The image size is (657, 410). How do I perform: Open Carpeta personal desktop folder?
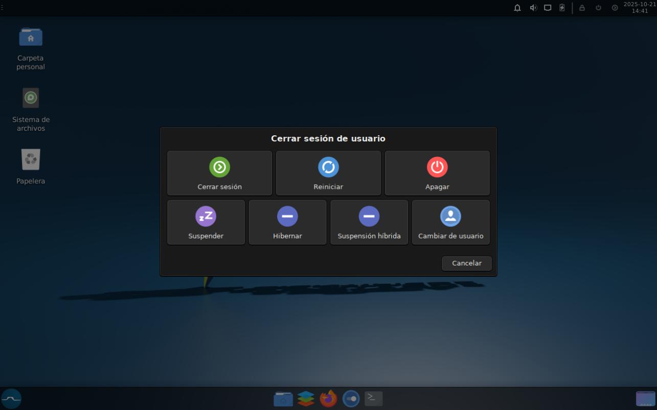[x=31, y=38]
